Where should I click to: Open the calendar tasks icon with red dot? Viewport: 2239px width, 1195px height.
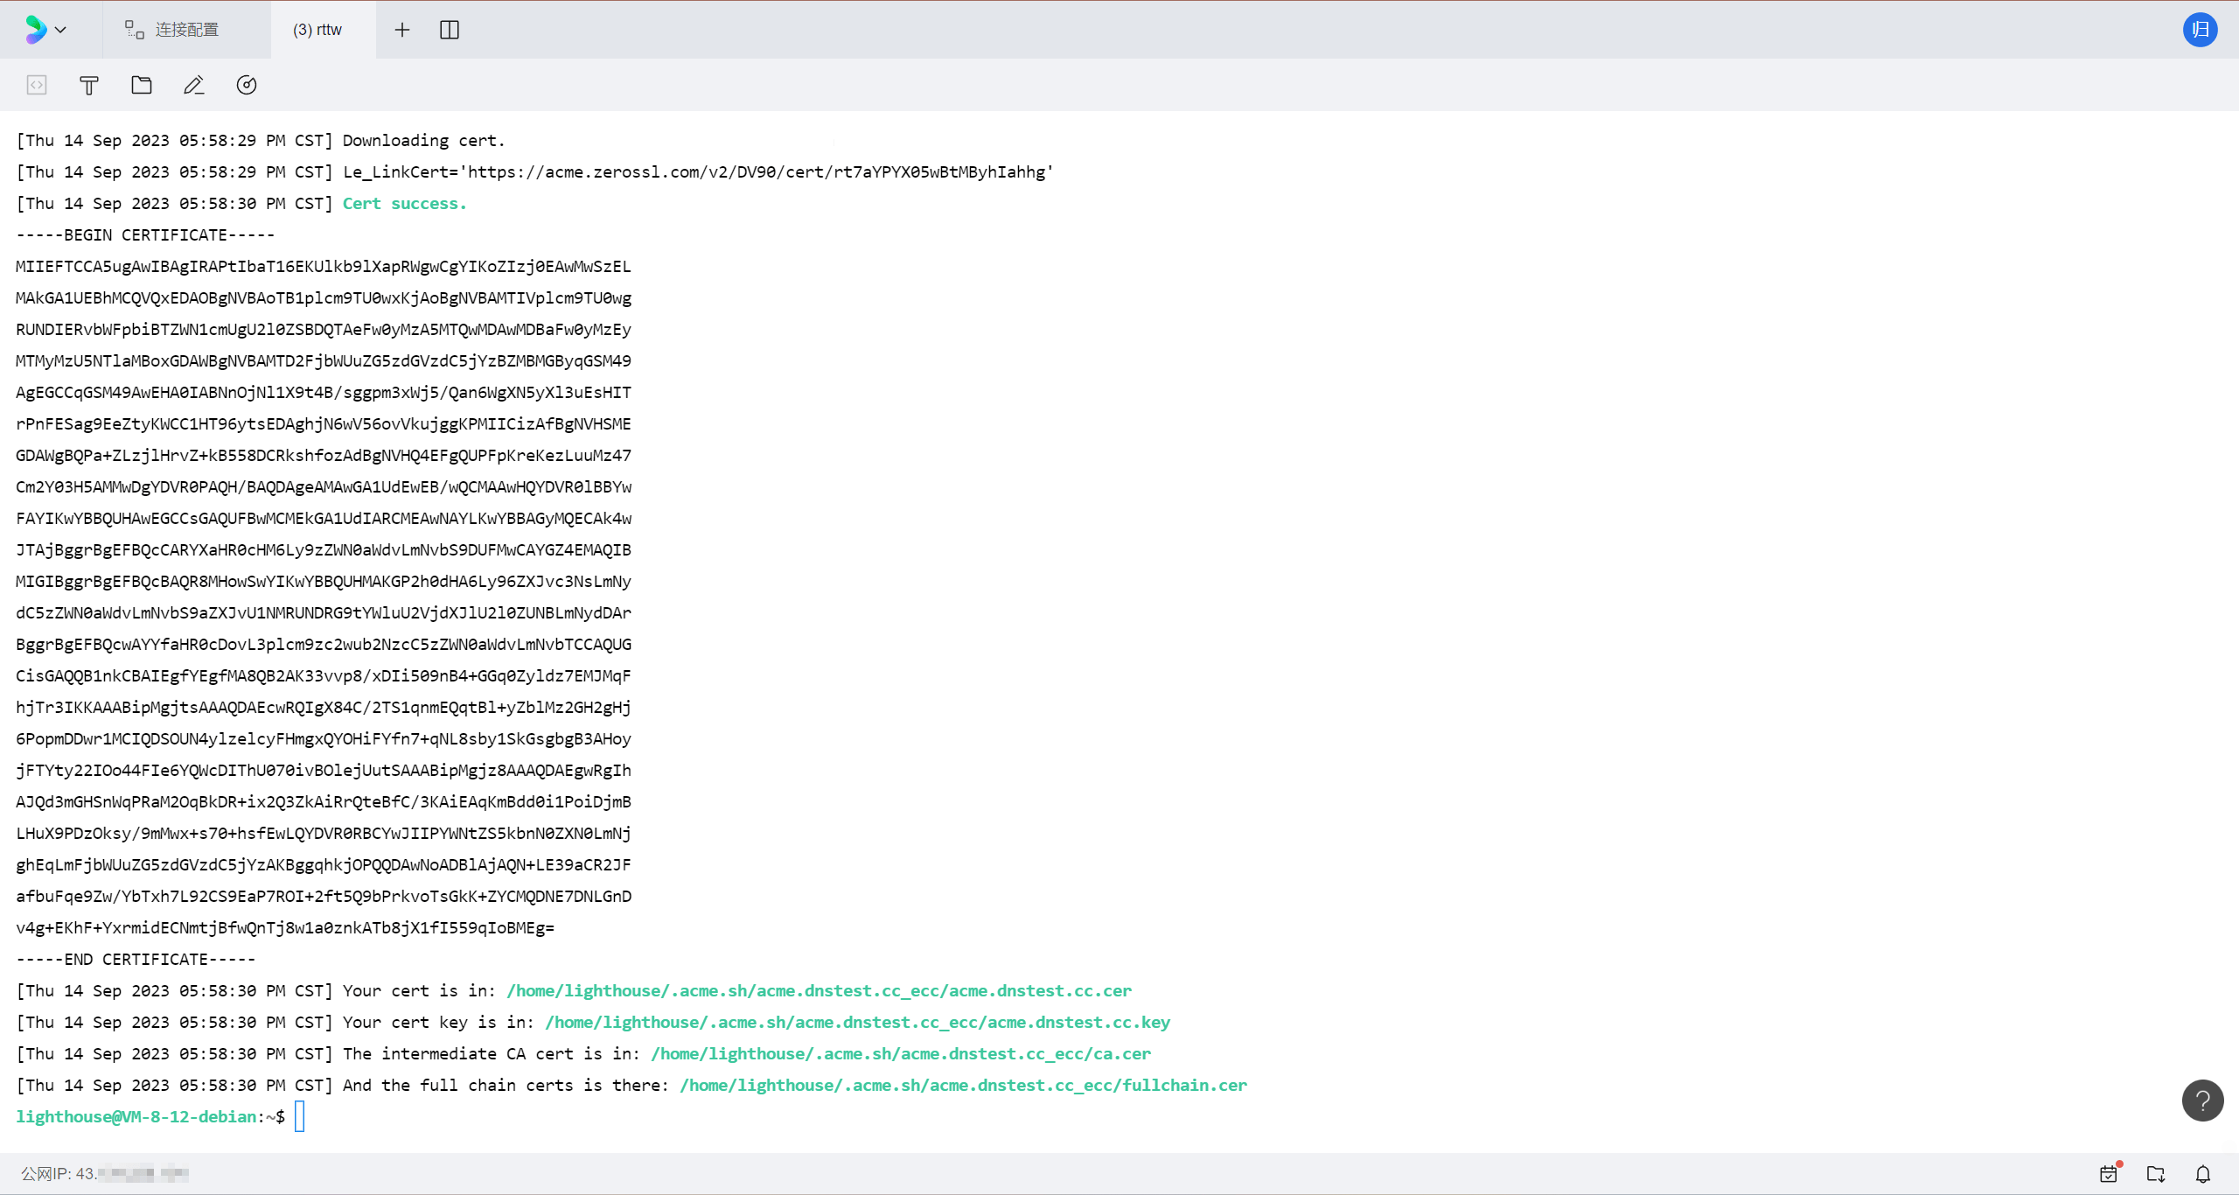pos(2109,1173)
